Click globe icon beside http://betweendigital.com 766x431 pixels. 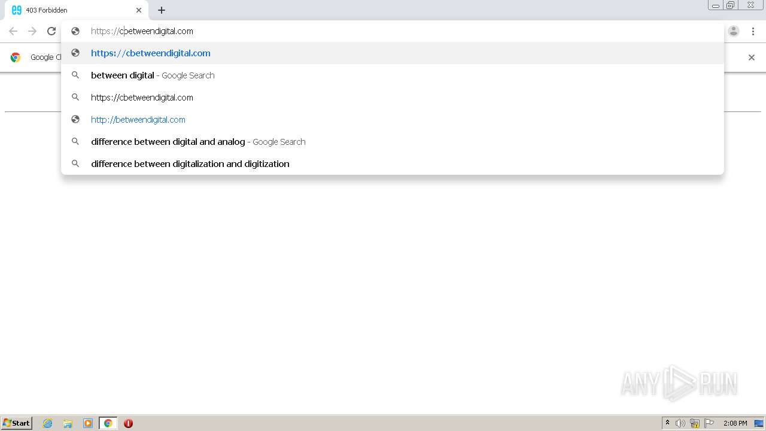point(75,120)
